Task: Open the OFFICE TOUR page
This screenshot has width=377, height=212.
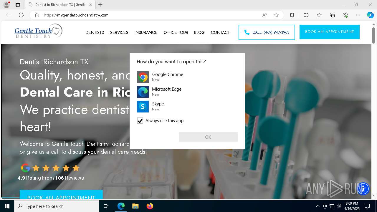Action: click(176, 32)
